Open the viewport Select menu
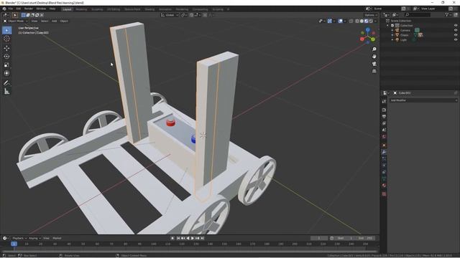460x258 pixels. pyautogui.click(x=45, y=21)
